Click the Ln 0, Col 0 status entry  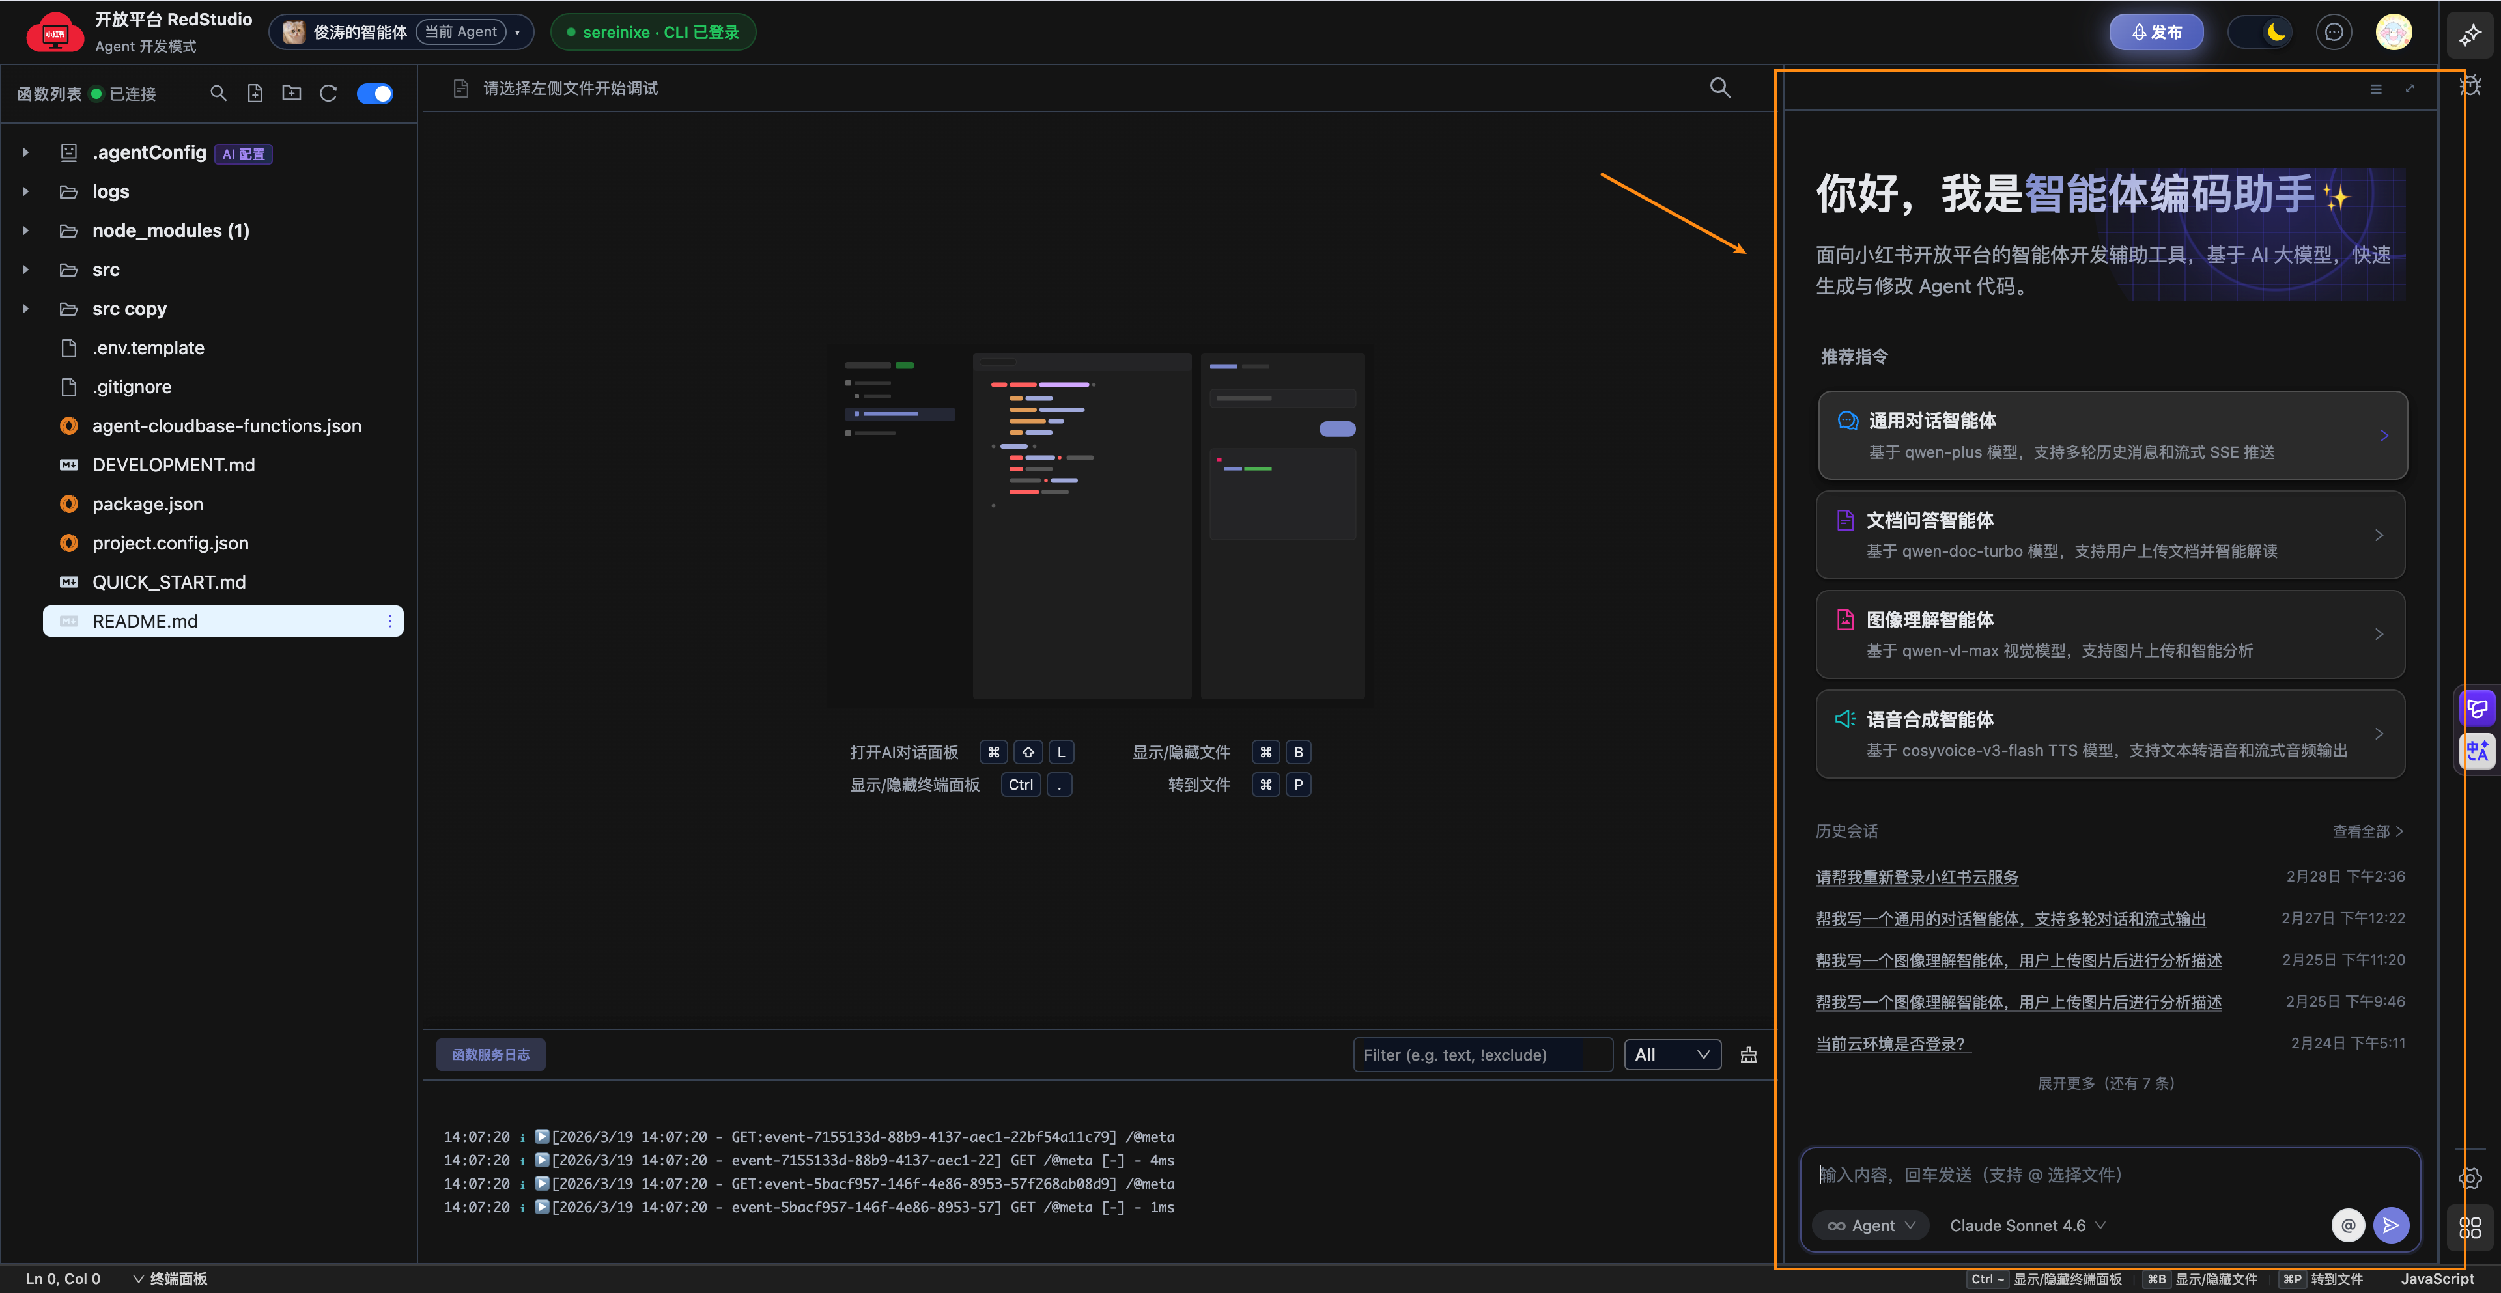point(63,1279)
